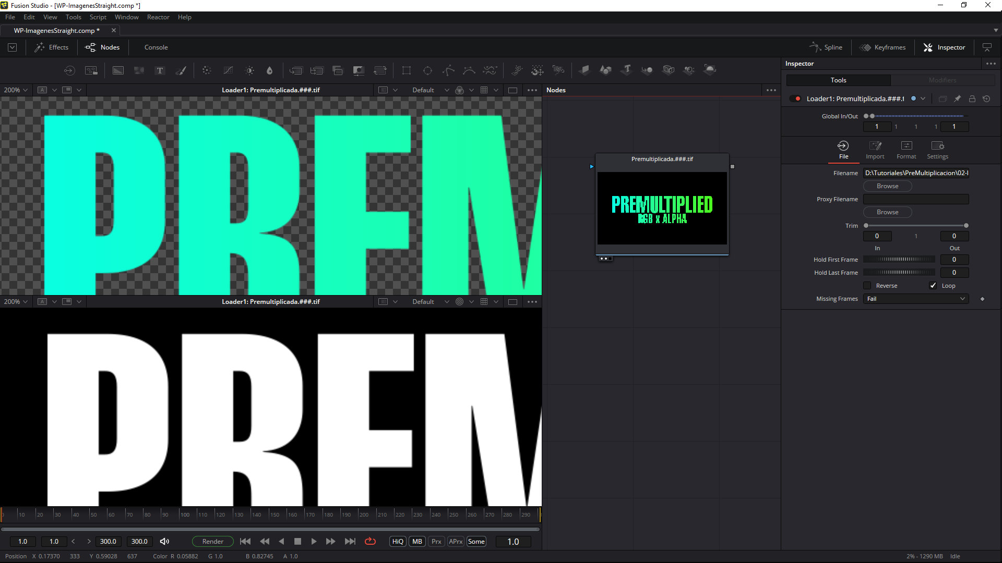This screenshot has height=563, width=1002.
Task: Open the Missing Frames dropdown
Action: [x=915, y=299]
